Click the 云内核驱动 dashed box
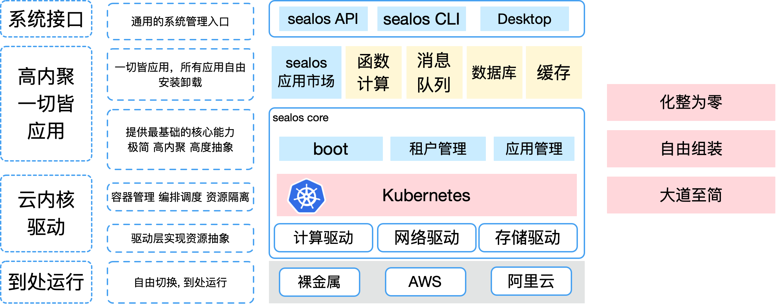This screenshot has height=304, width=776. [x=46, y=213]
